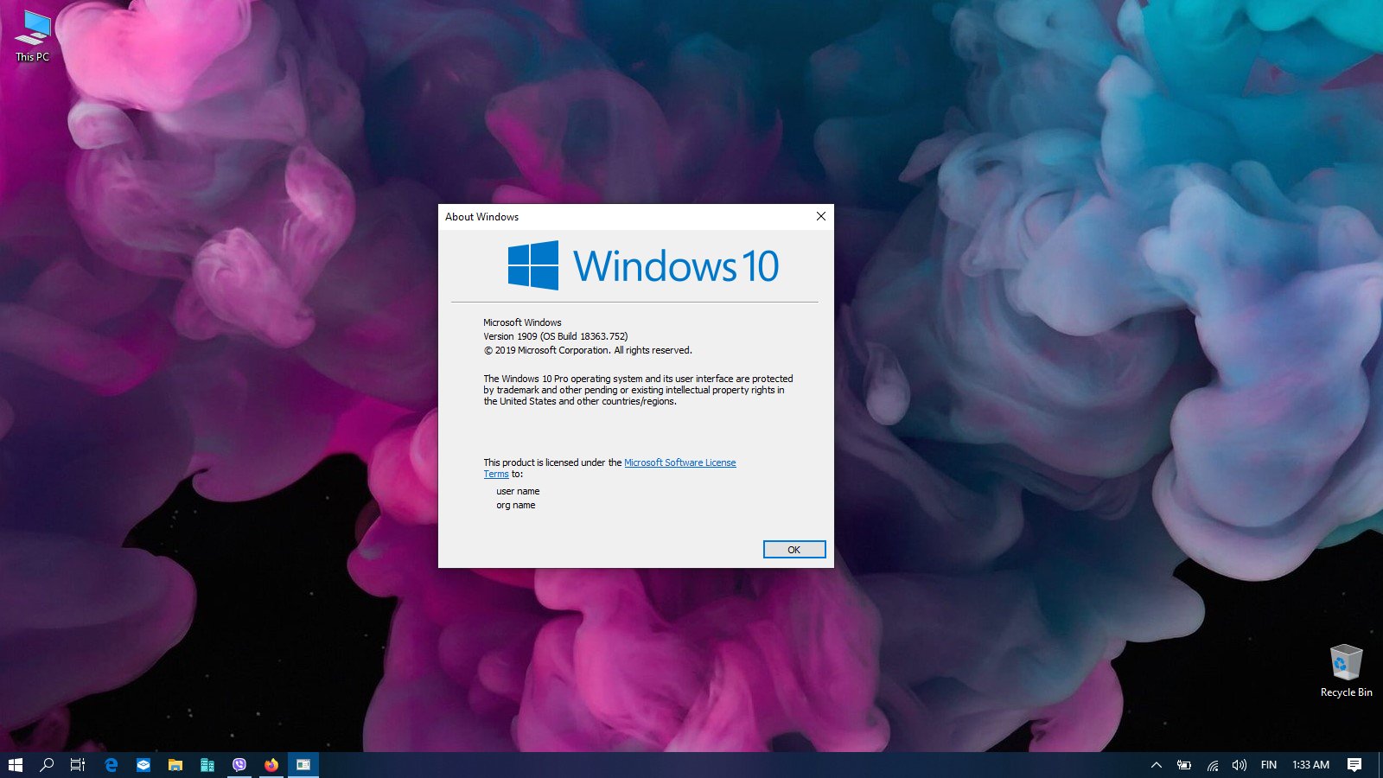Show hidden system tray icons
This screenshot has height=778, width=1383.
tap(1156, 765)
